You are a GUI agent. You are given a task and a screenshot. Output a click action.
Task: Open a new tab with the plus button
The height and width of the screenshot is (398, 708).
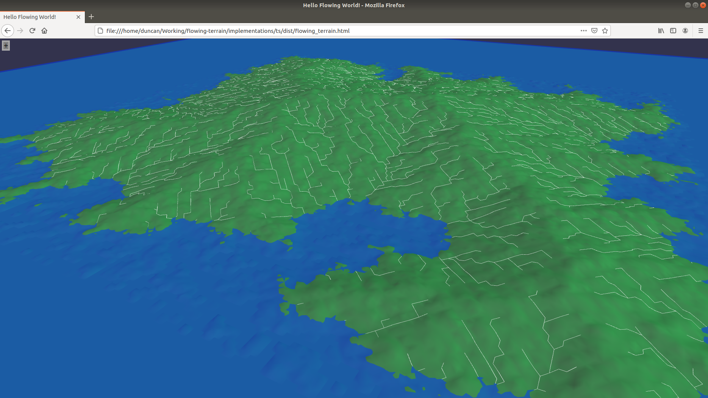[x=91, y=17]
